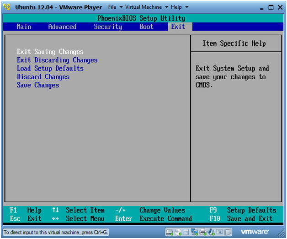Image resolution: width=287 pixels, height=239 pixels.
Task: Close the VMware Player window
Action: coord(280,7)
